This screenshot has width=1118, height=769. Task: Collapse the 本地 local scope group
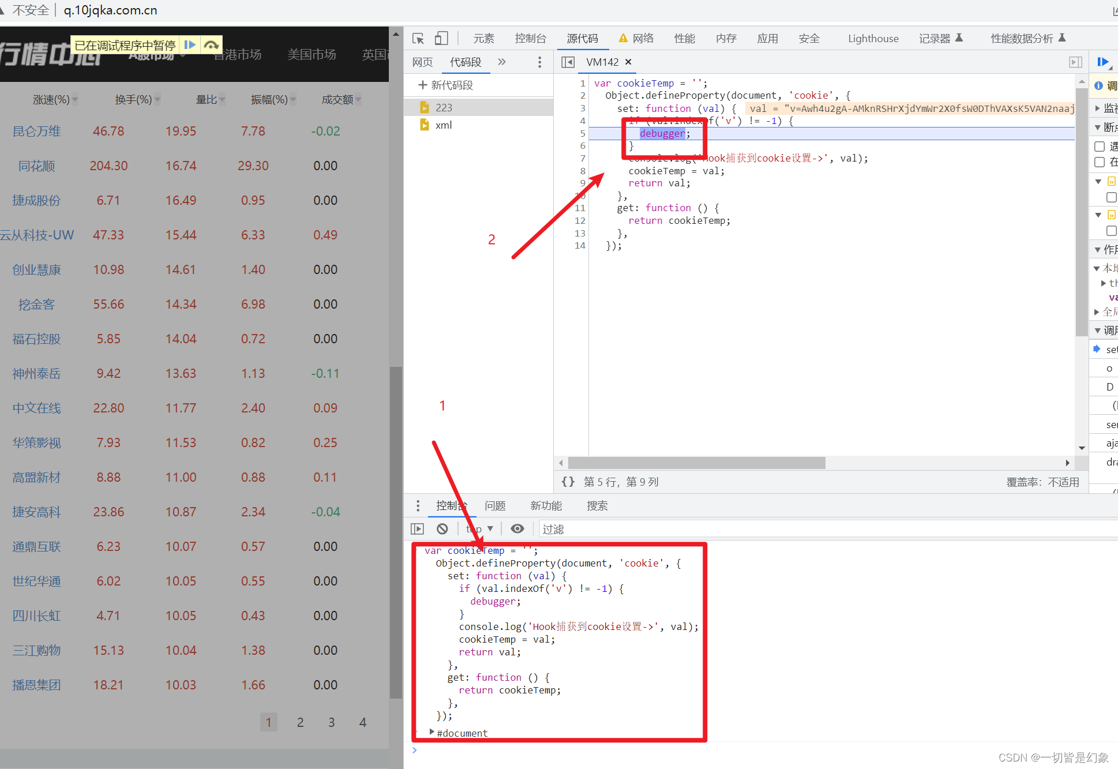pyautogui.click(x=1097, y=268)
